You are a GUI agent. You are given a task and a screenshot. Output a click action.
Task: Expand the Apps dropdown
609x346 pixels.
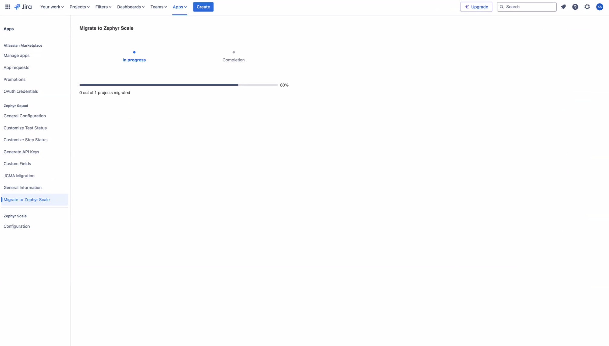click(x=180, y=7)
